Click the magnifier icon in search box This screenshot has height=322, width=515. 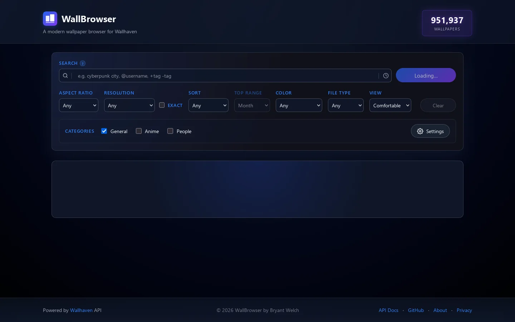coord(65,75)
